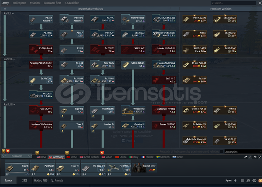
Task: Open the mail envelope icon
Action: (x=260, y=180)
